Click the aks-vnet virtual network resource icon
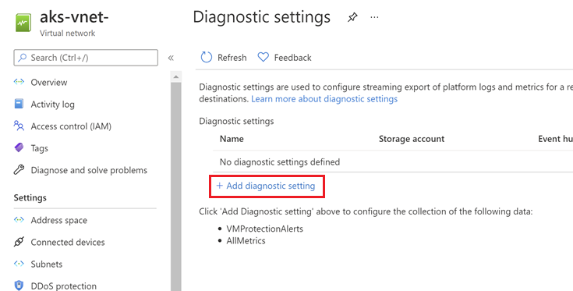Viewport: 573px width, 291px height. [x=23, y=23]
